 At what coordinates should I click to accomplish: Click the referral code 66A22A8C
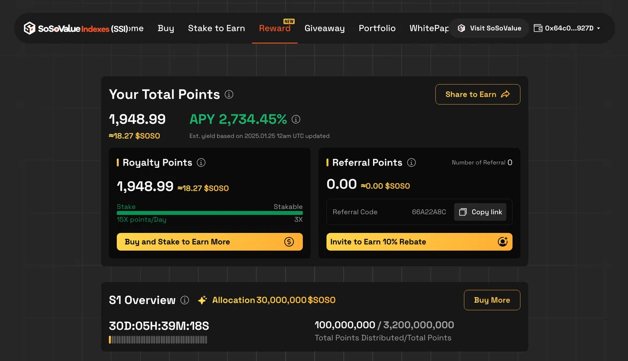[429, 212]
